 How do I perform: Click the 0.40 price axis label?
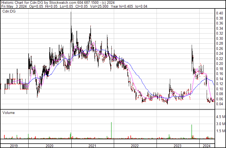(x=219, y=13)
